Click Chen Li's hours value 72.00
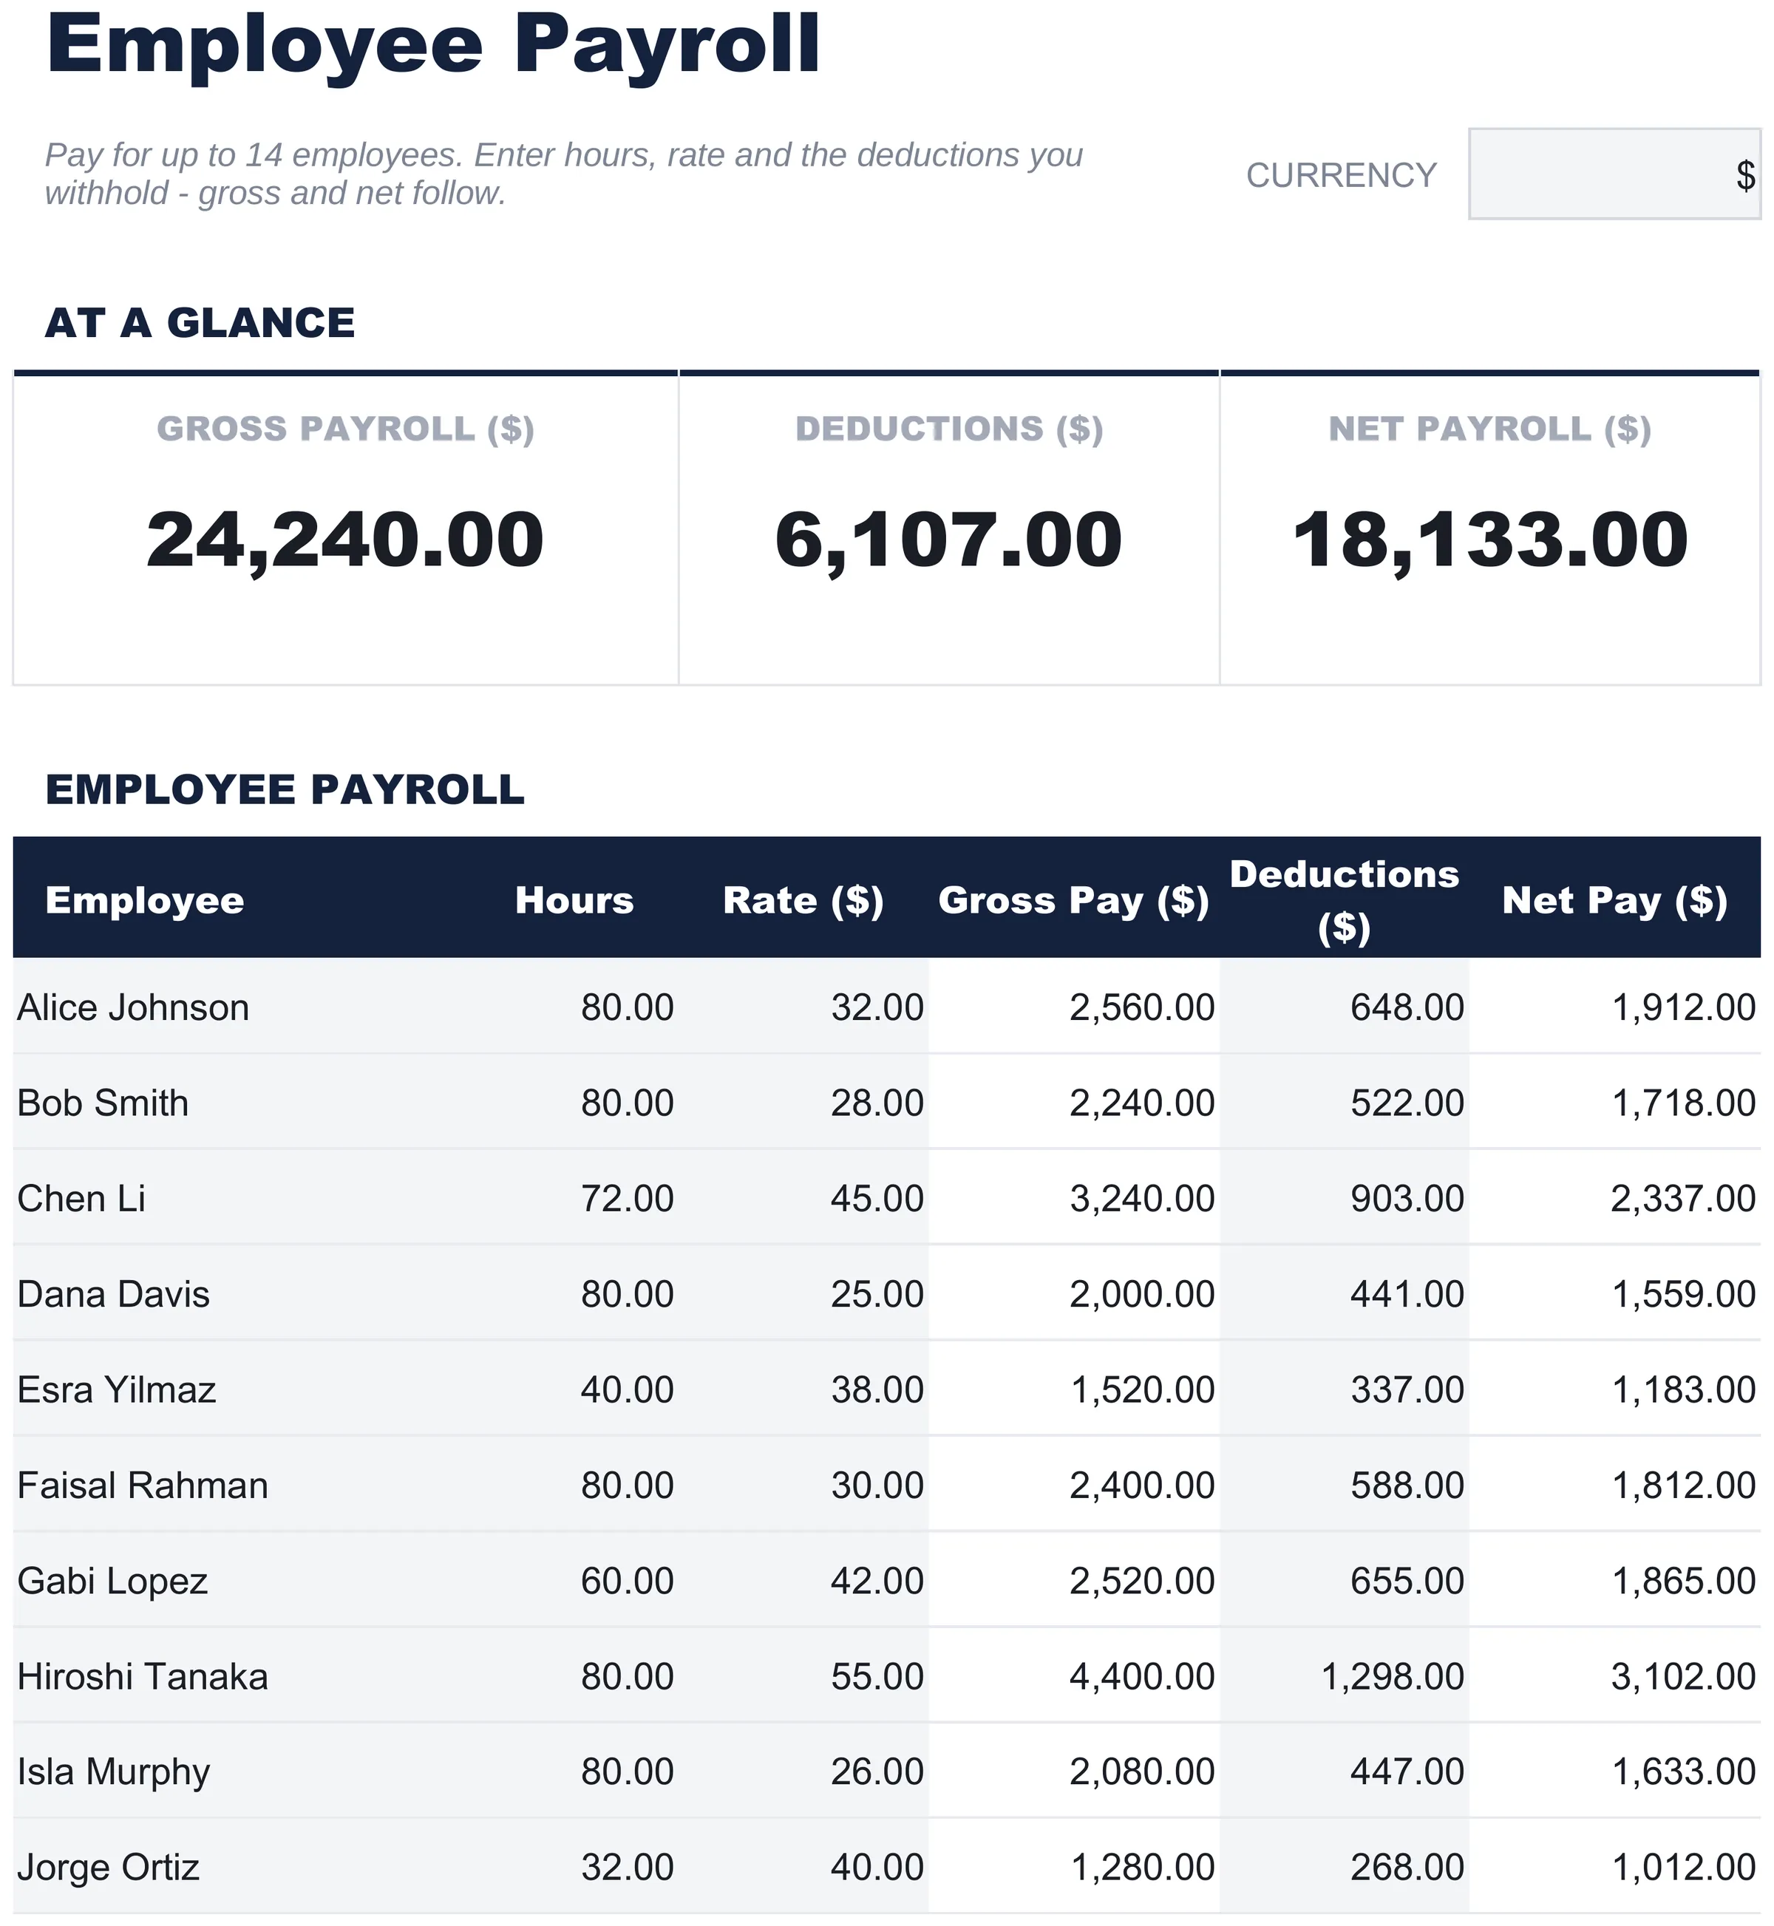 click(x=627, y=1199)
